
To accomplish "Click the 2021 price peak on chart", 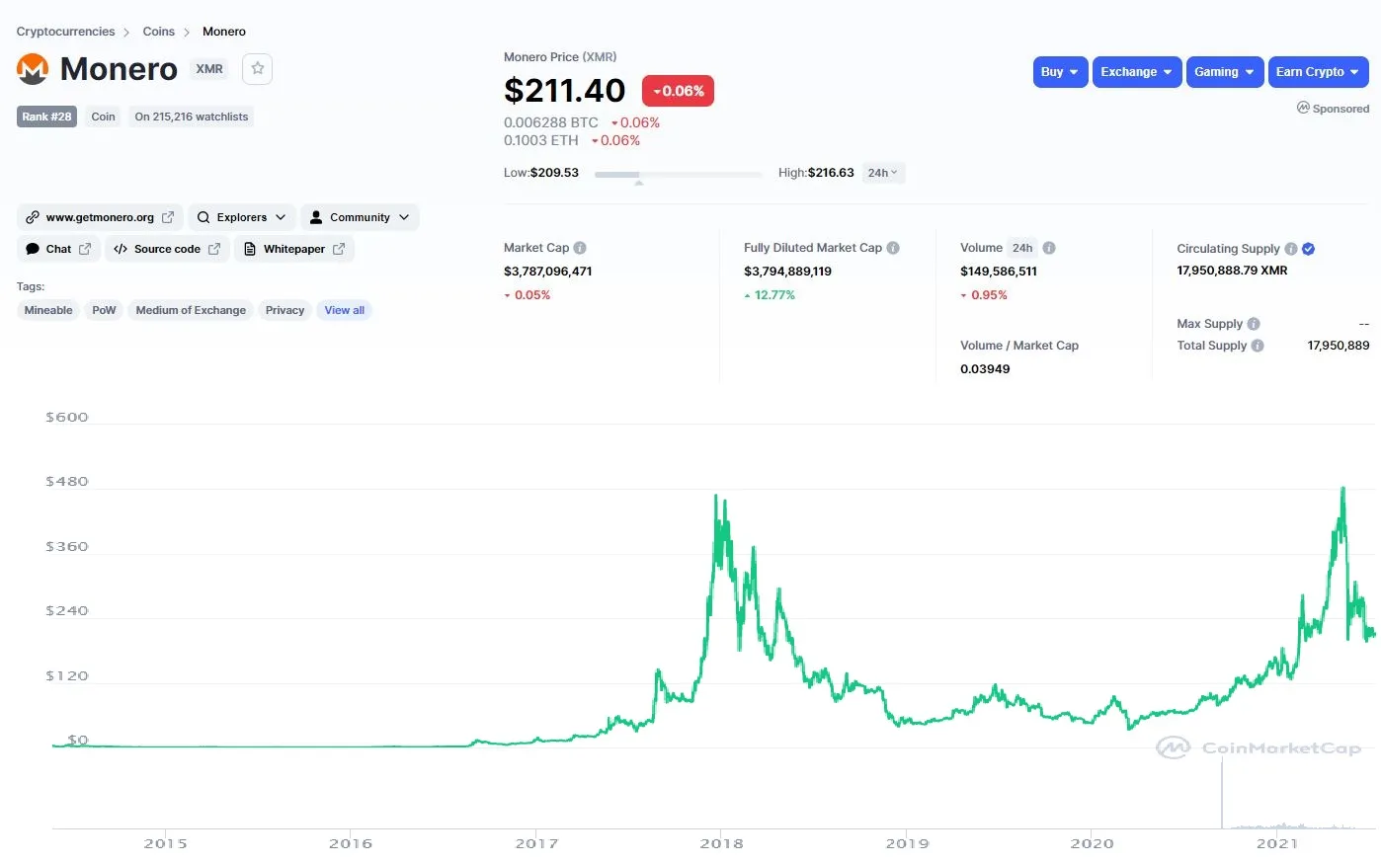I will click(1342, 488).
